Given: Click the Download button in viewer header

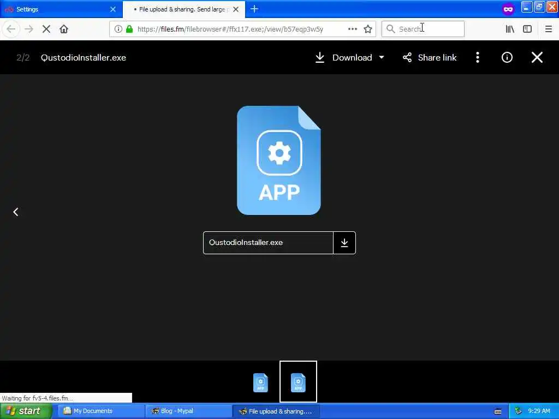Looking at the screenshot, I should click(344, 57).
